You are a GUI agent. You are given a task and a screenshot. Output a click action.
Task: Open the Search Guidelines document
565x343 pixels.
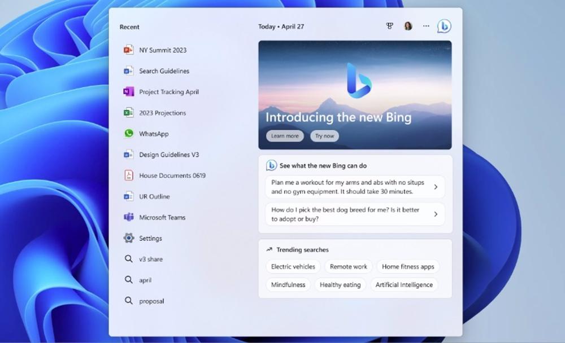164,71
